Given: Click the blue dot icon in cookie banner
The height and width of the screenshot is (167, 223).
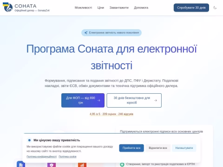Looking at the screenshot, I should pos(29,140).
